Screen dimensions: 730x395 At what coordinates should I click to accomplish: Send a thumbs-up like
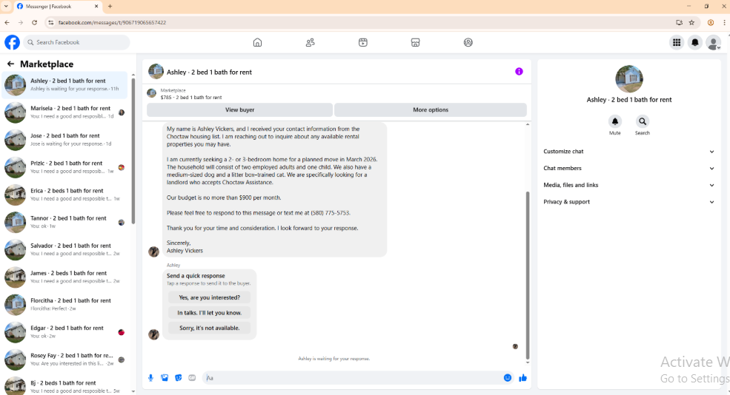[x=522, y=378]
